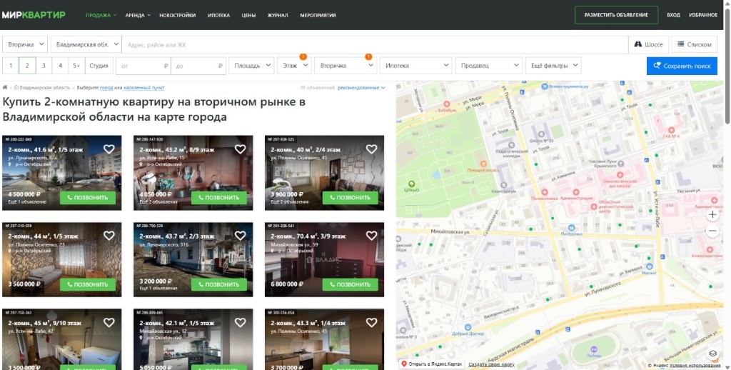Click Открыть в Яндекс.Картах
This screenshot has height=370, width=731.
tap(432, 364)
